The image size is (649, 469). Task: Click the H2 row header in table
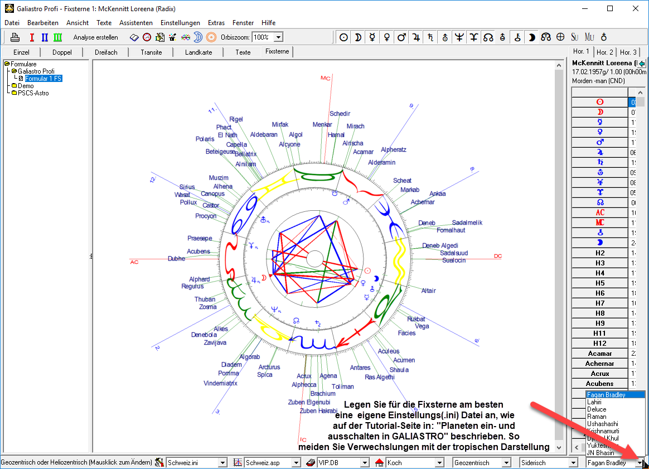pos(600,253)
